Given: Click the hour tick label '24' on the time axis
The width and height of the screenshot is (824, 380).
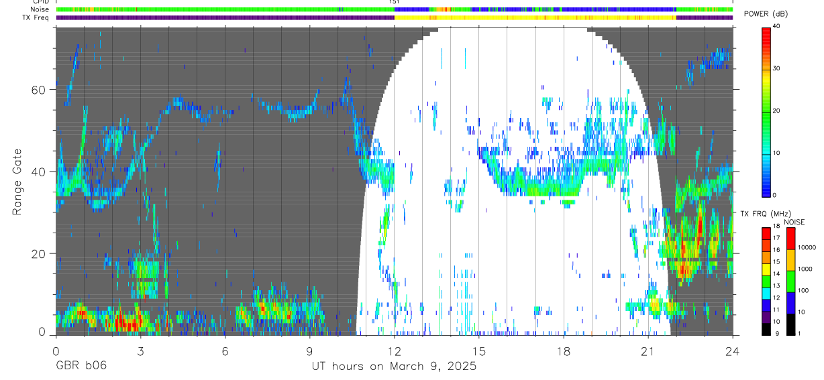Looking at the screenshot, I should pos(733,351).
